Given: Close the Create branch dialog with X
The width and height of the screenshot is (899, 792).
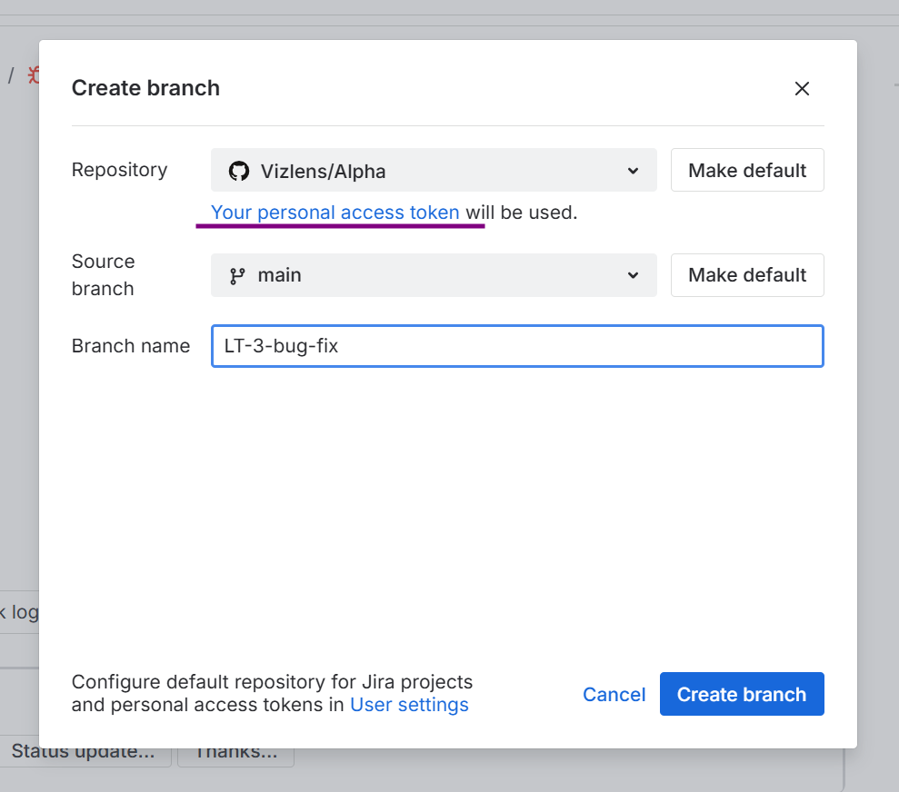Looking at the screenshot, I should coord(802,88).
